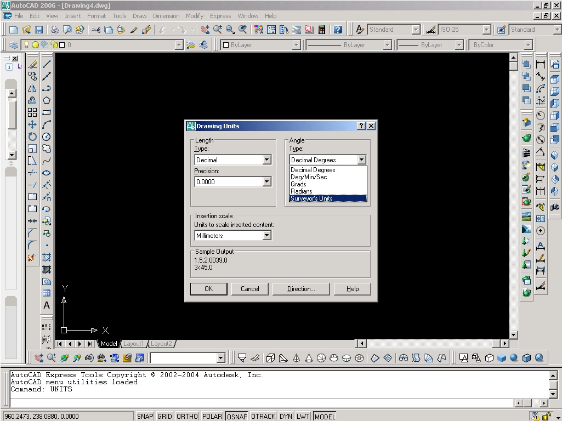Click the command line input field
Screen dimensions: 562x421
click(x=262, y=403)
